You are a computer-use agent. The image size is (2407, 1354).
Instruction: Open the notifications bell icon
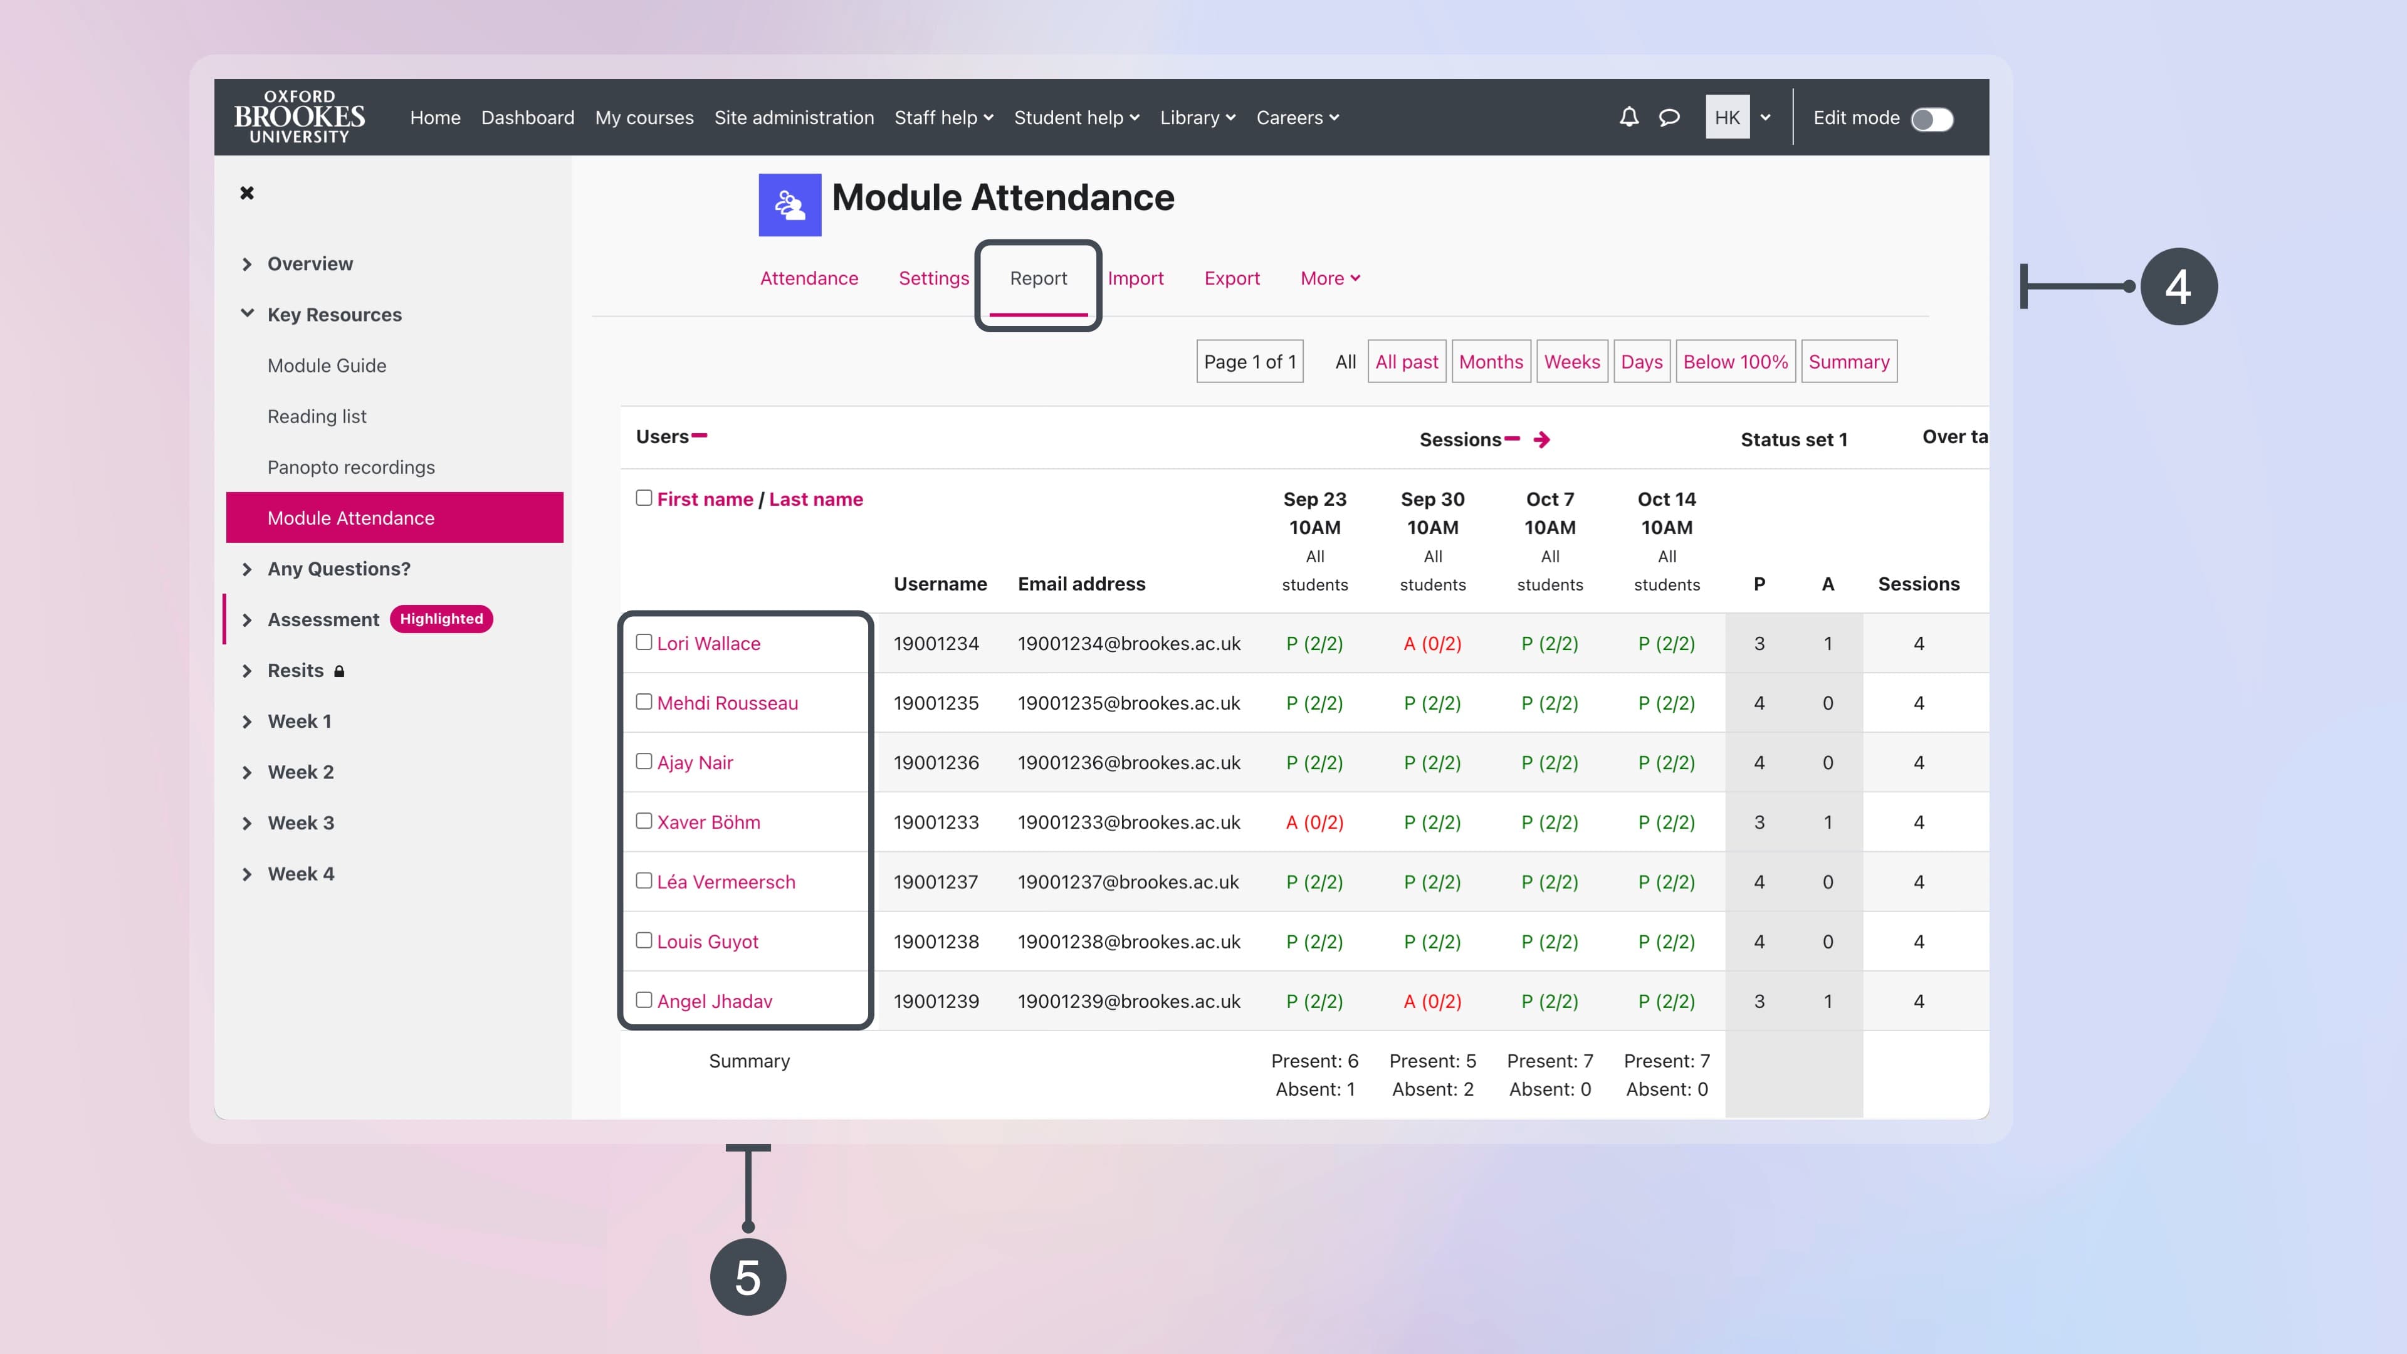tap(1628, 118)
